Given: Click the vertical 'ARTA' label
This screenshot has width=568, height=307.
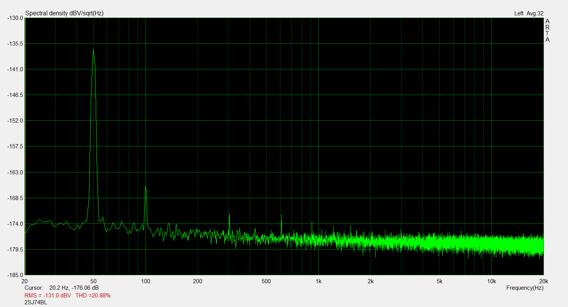Looking at the screenshot, I should pyautogui.click(x=547, y=30).
